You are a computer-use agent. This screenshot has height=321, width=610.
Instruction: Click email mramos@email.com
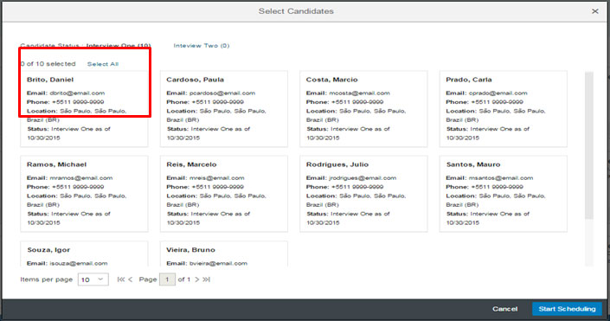tap(81, 178)
